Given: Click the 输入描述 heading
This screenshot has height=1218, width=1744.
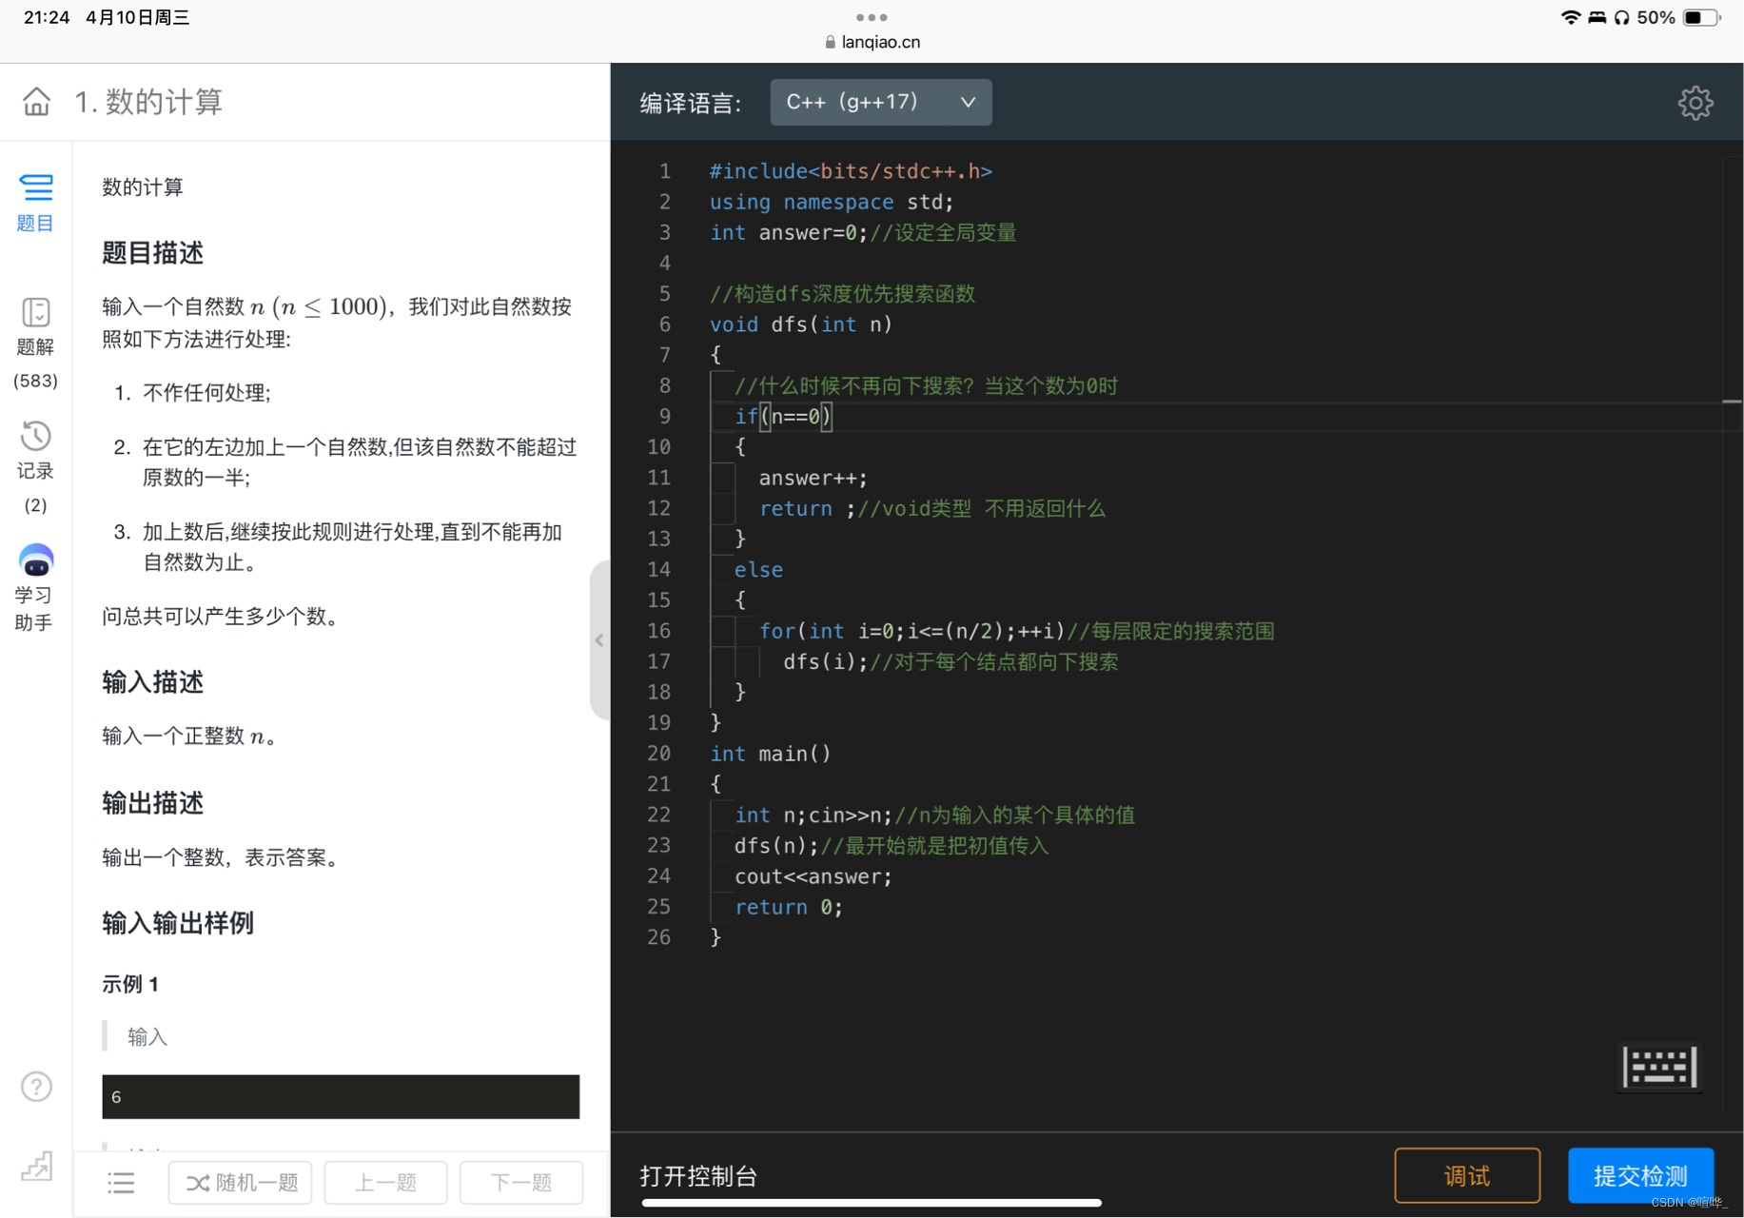Looking at the screenshot, I should point(152,682).
